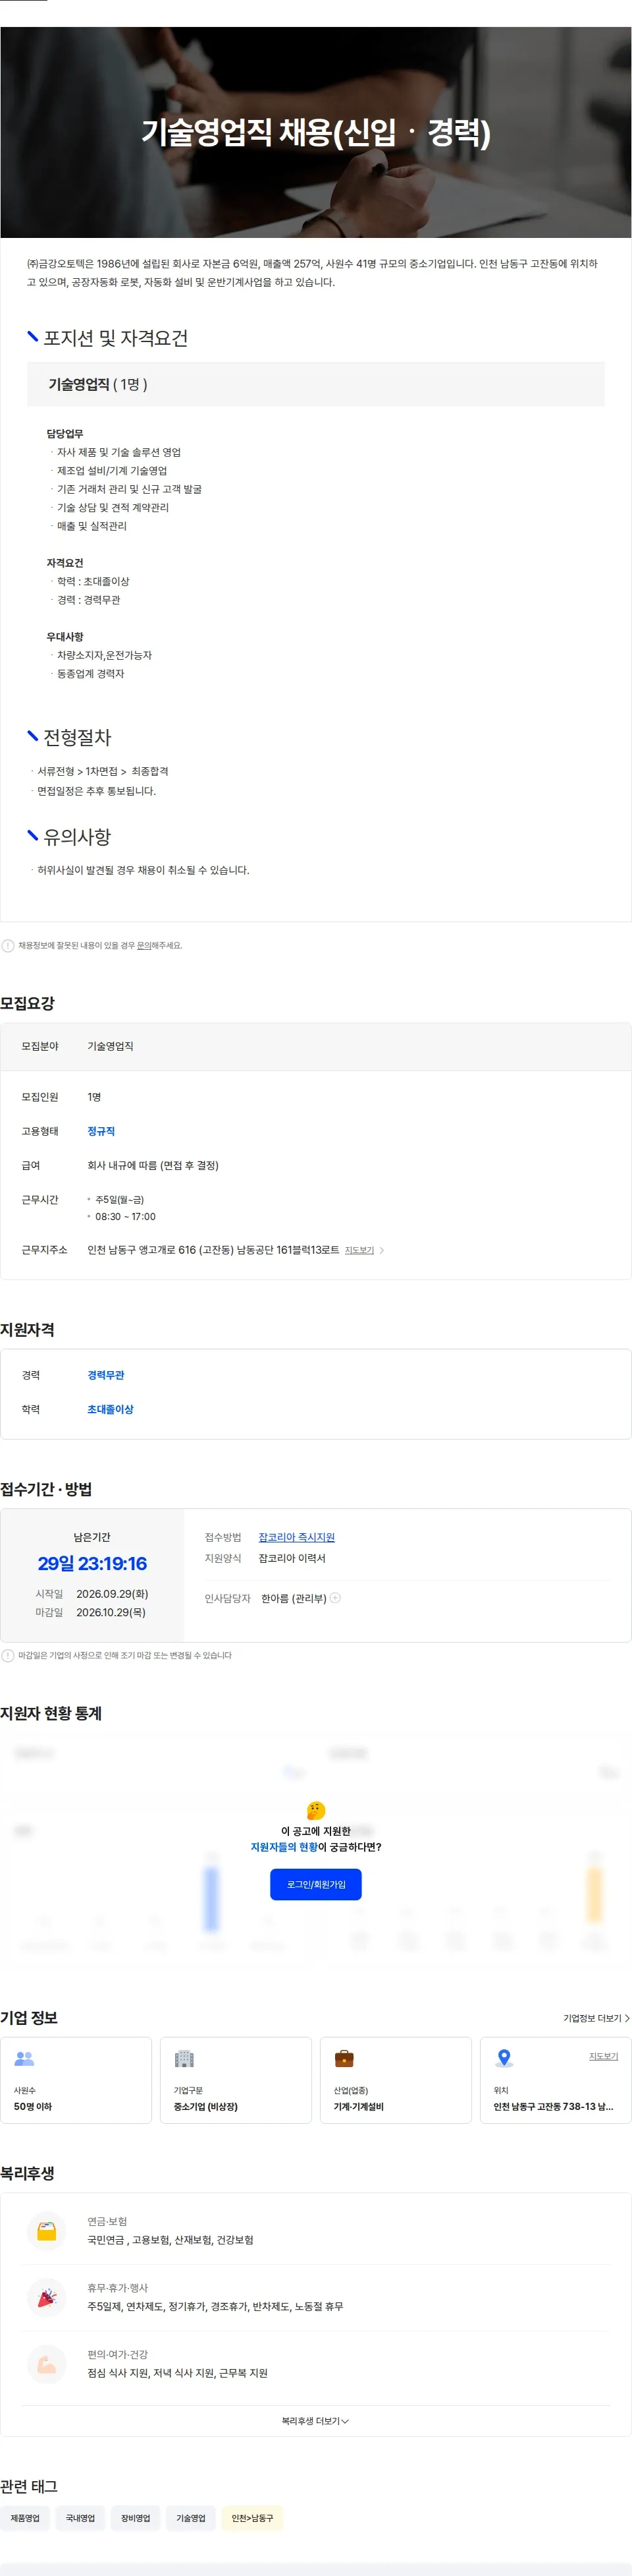The height and width of the screenshot is (2576, 632).
Task: Open 지도보기 next to 근무지주소
Action: pyautogui.click(x=359, y=1250)
